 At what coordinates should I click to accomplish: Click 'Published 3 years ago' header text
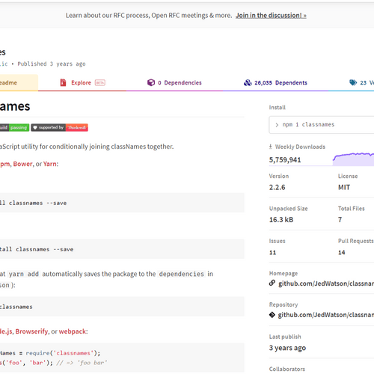click(x=52, y=64)
